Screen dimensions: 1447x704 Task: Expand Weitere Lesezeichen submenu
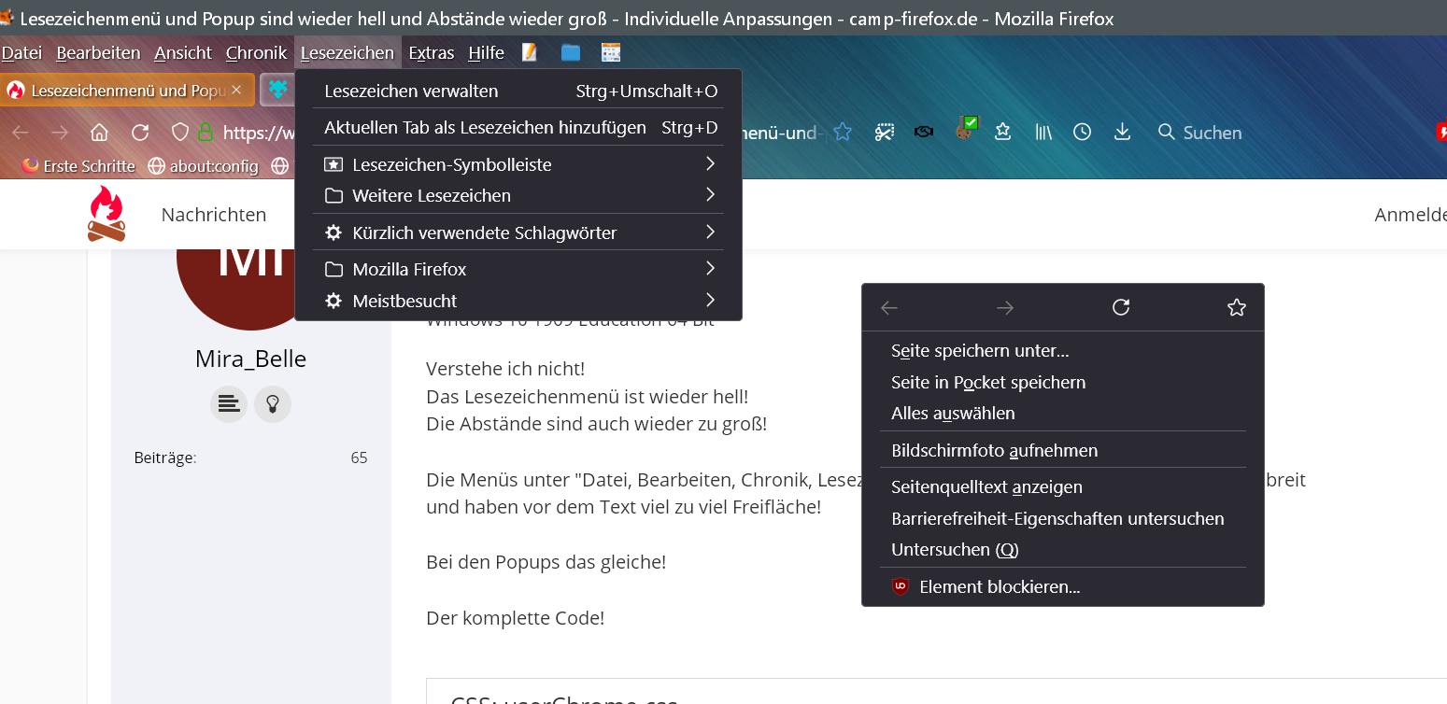[x=518, y=195]
